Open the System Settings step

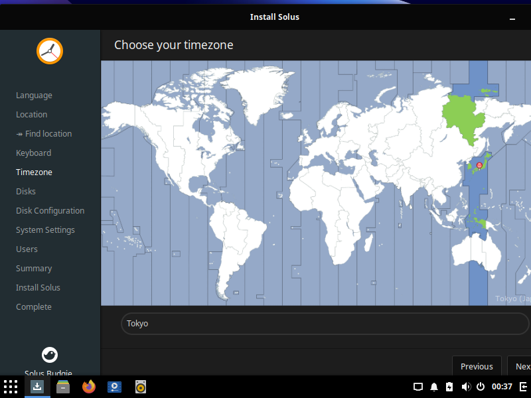tap(45, 230)
